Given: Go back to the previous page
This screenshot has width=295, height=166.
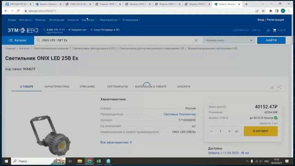Looking at the screenshot, I should (6, 11).
